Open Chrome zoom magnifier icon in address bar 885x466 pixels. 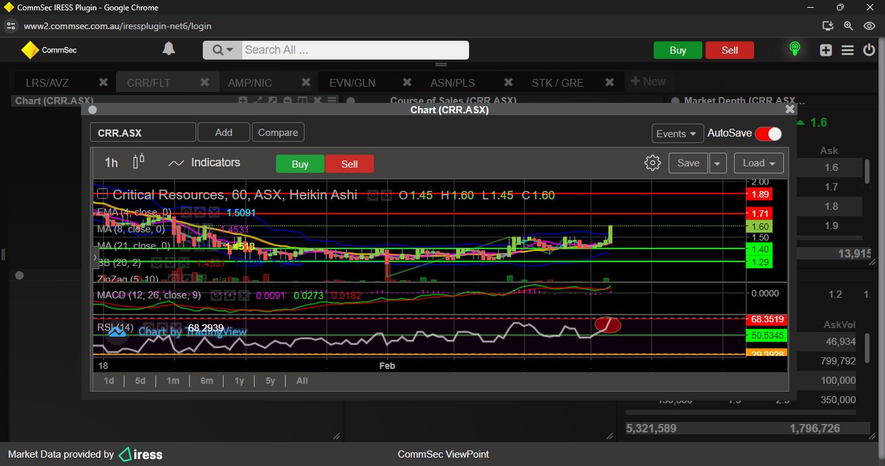point(848,26)
